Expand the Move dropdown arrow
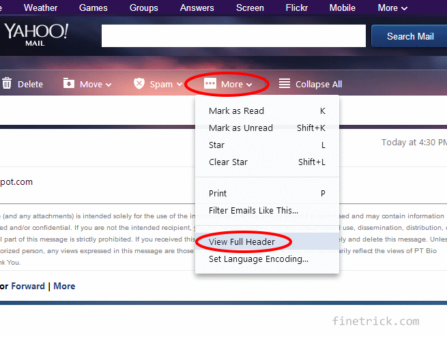 tap(109, 85)
